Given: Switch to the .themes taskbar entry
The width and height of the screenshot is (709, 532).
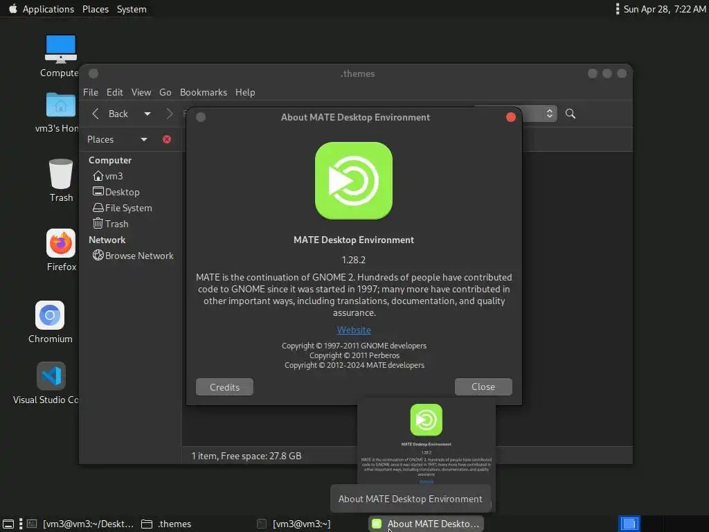Looking at the screenshot, I should pos(166,524).
